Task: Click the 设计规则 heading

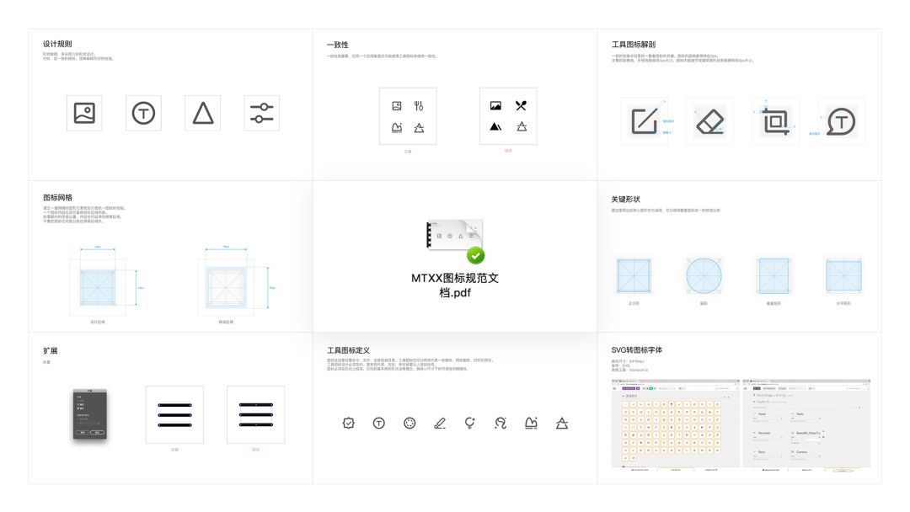Action: point(57,44)
